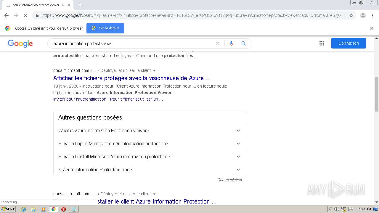Click the 'Autres questions posées' heading
Screen dimensions: 379x213
point(90,117)
